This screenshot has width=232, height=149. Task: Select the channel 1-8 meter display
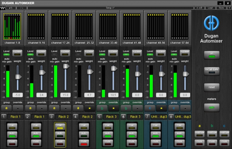[12, 26]
